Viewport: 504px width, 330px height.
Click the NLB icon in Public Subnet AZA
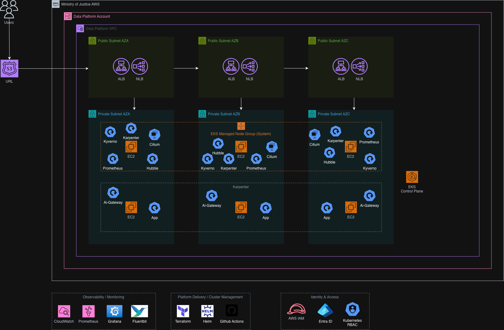[140, 66]
